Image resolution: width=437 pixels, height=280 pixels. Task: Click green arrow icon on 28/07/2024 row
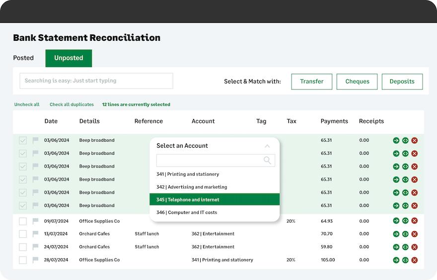[x=396, y=260]
